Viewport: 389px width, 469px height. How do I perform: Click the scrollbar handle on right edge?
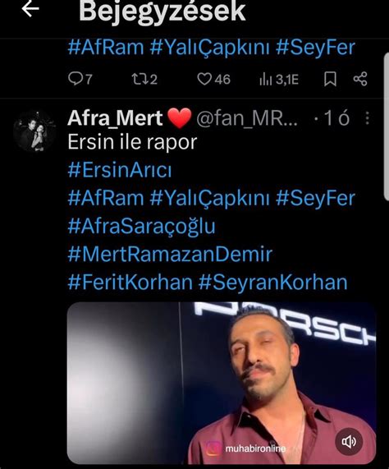pos(386,126)
